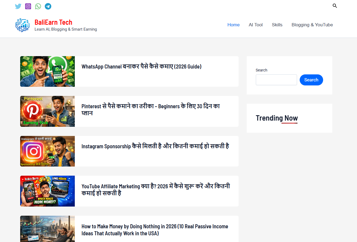This screenshot has width=357, height=242.
Task: Open the WhatsApp Channel 2026 Guide article
Action: coord(142,67)
